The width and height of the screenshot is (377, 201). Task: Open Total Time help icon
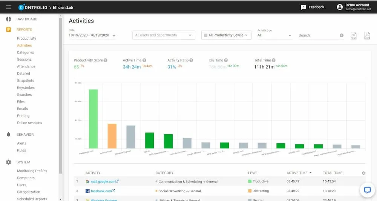[x=274, y=60]
